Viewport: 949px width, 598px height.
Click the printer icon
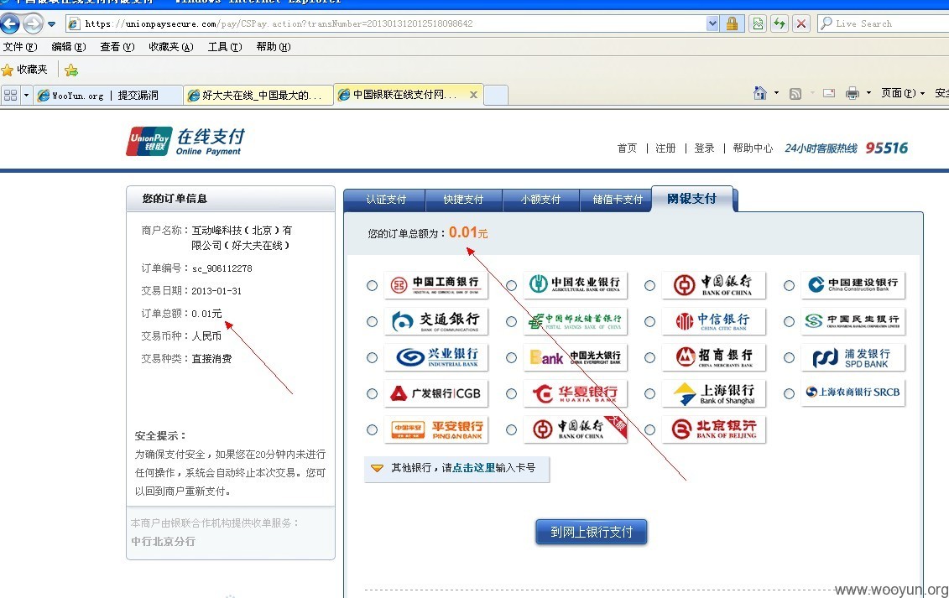pos(853,93)
